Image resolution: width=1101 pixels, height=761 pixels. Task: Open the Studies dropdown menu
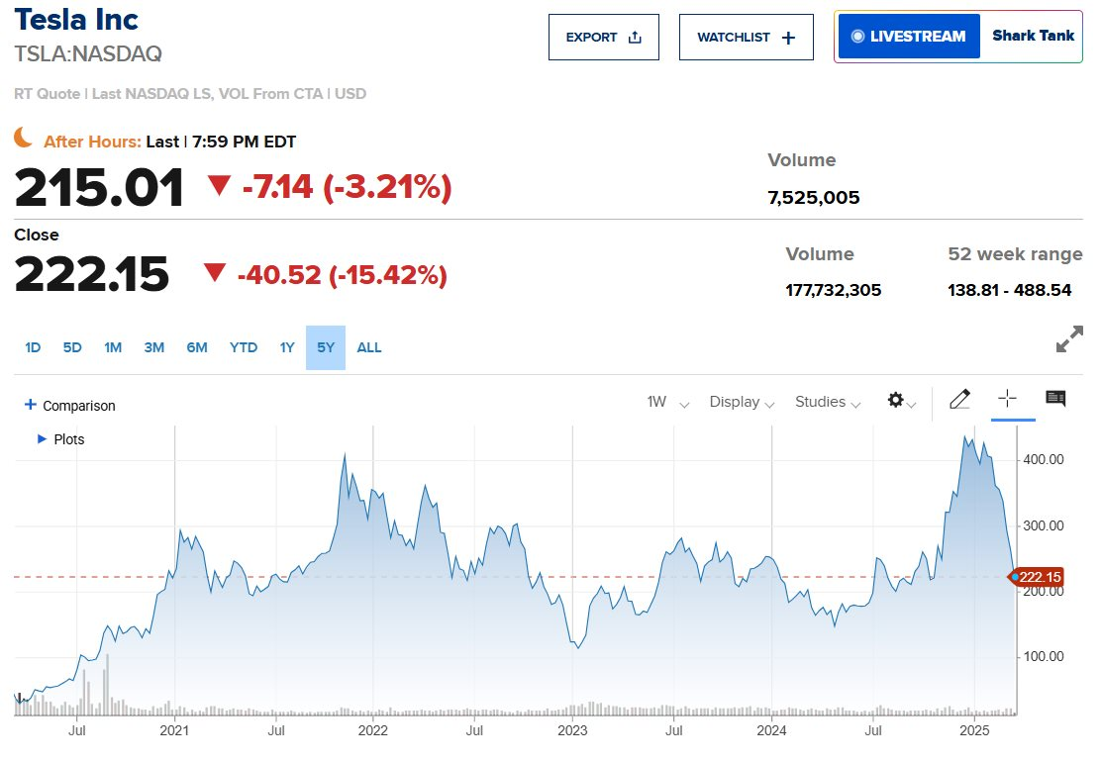[828, 402]
